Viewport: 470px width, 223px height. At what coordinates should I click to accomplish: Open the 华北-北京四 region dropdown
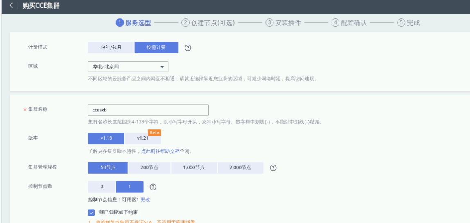(128, 67)
